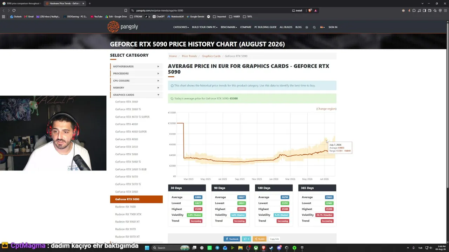This screenshot has width=449, height=252.
Task: Open the Outlook bookmark
Action: (16, 17)
